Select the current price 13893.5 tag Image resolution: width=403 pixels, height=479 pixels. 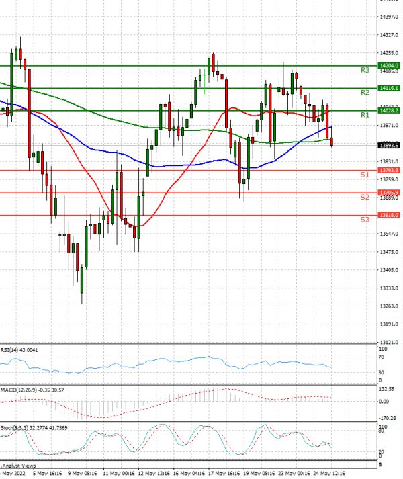[389, 145]
